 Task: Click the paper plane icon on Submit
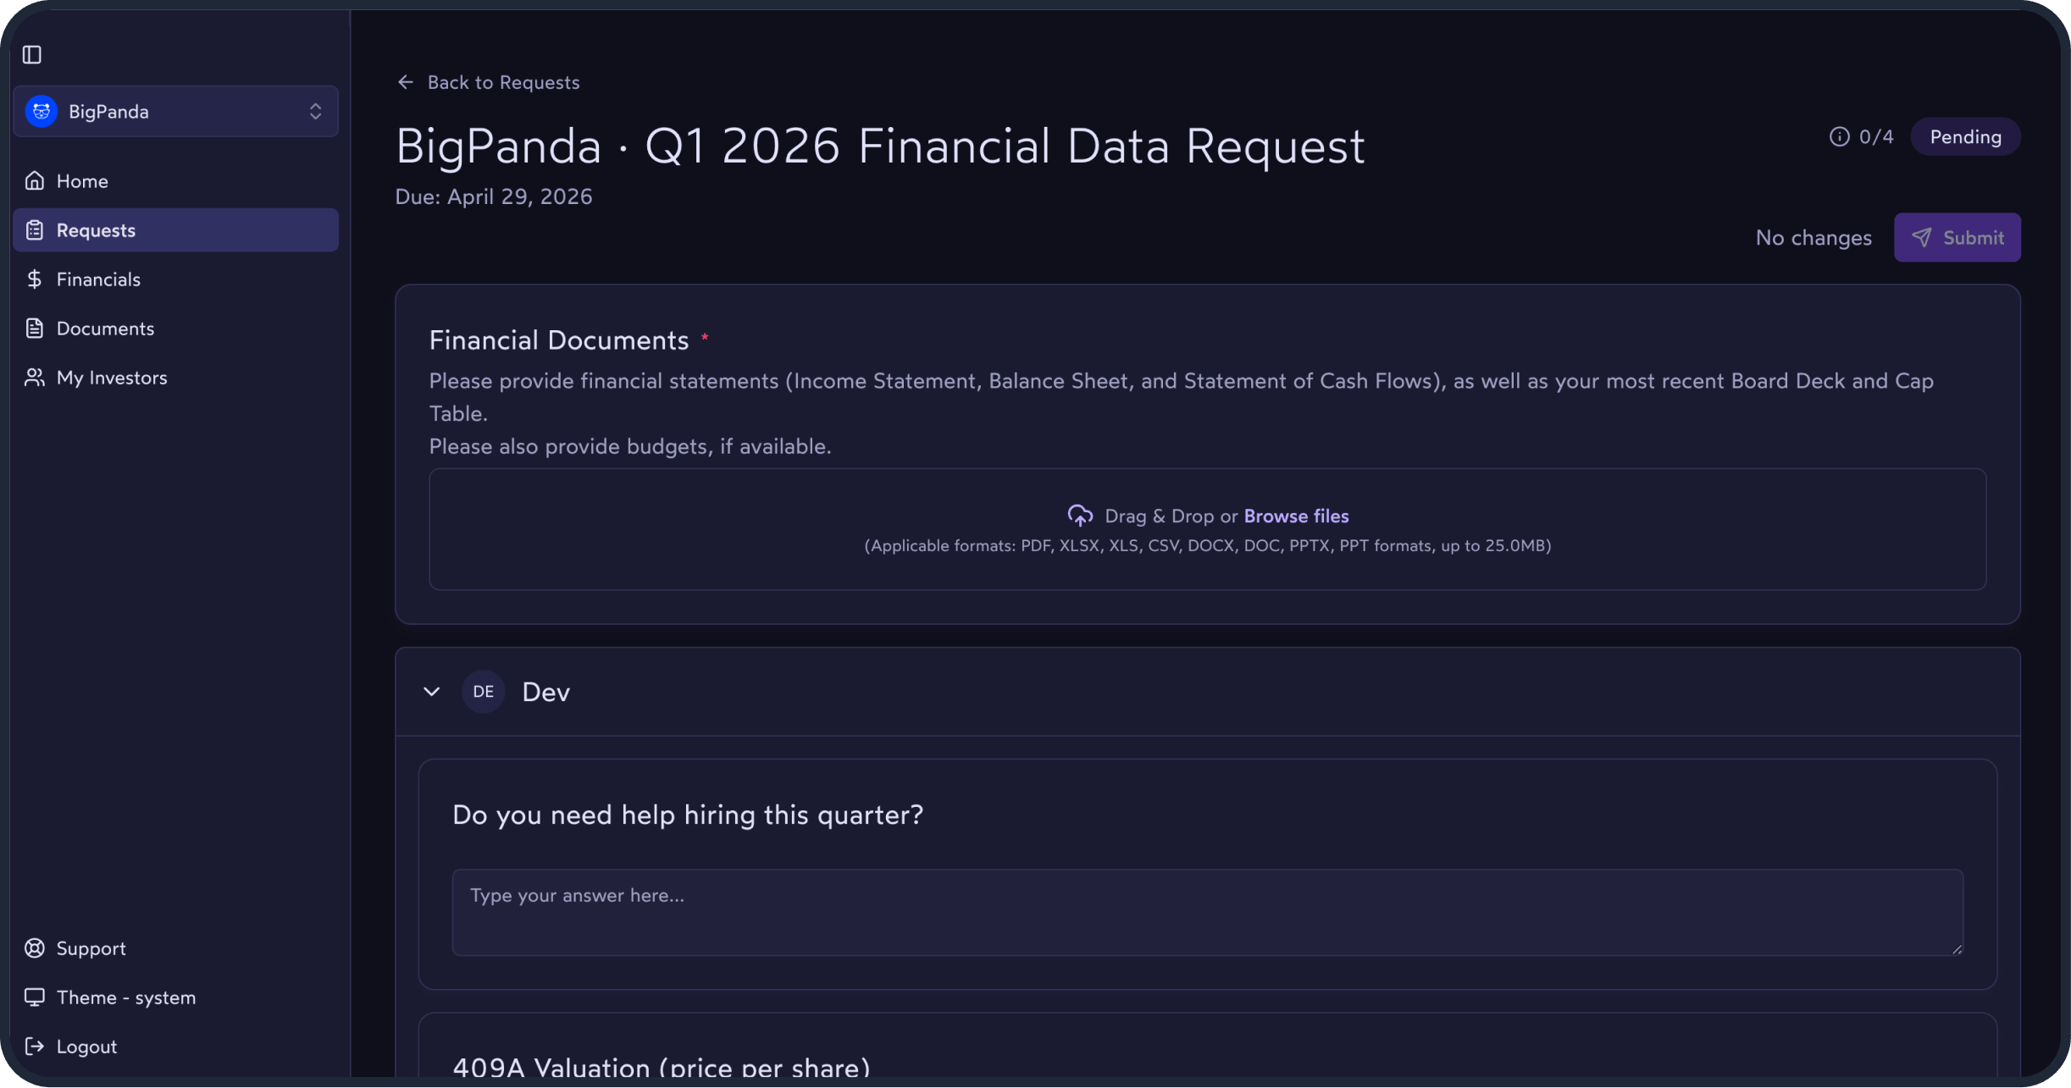[1921, 238]
